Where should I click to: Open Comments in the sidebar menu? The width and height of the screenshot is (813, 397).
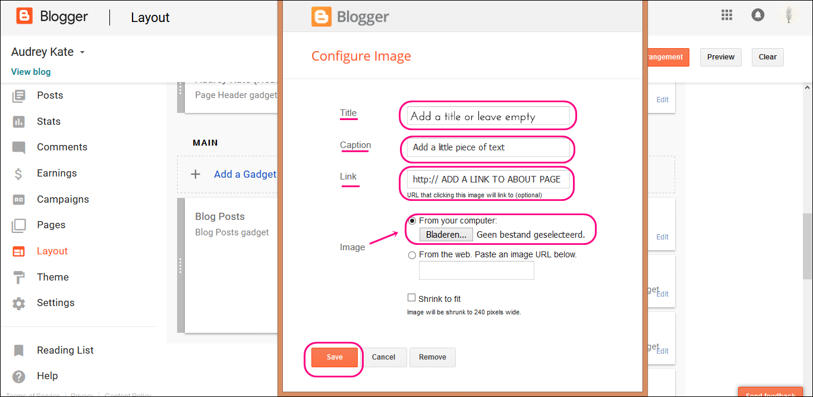tap(62, 147)
